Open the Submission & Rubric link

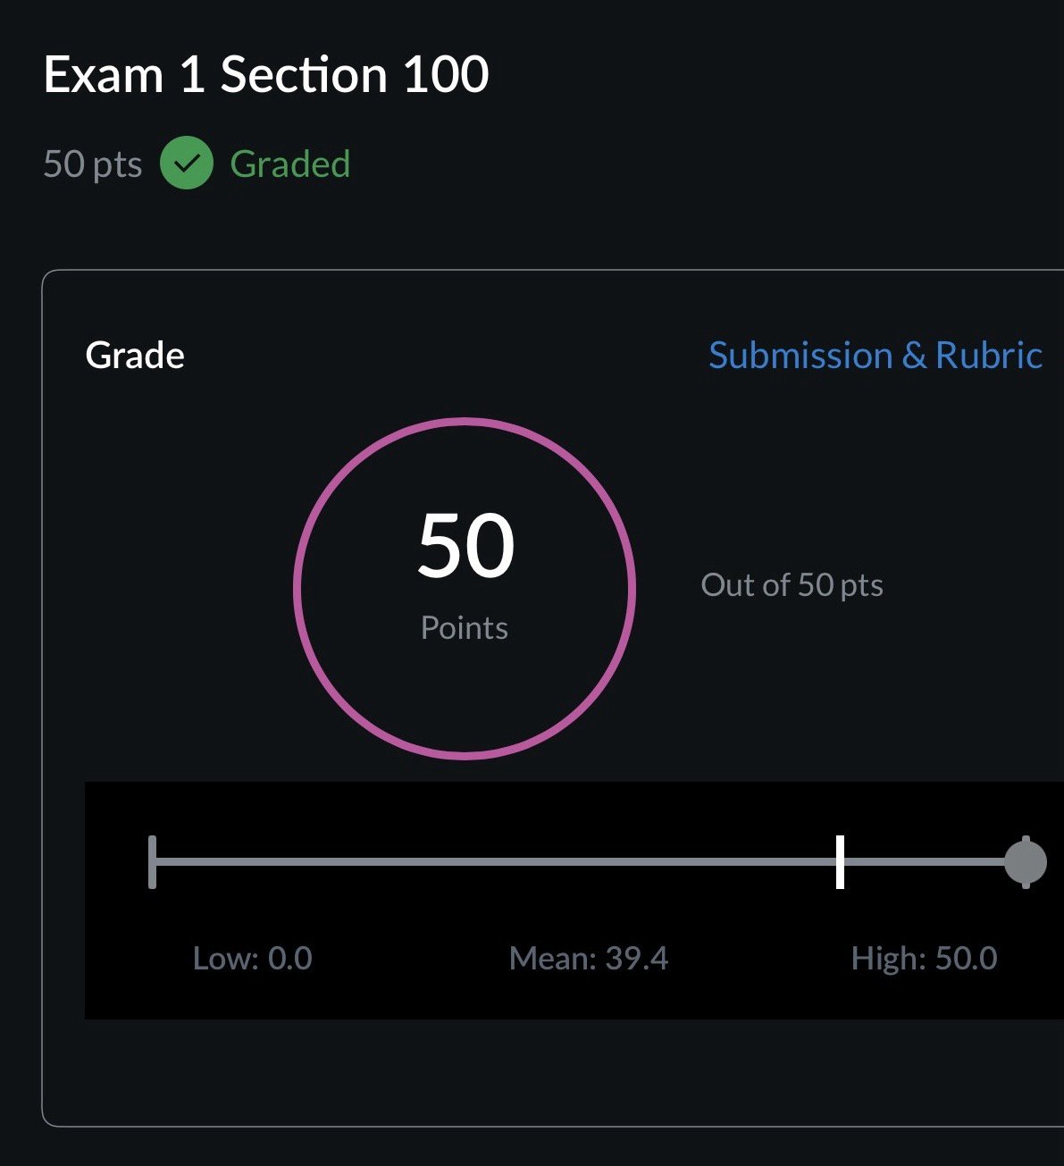coord(875,356)
